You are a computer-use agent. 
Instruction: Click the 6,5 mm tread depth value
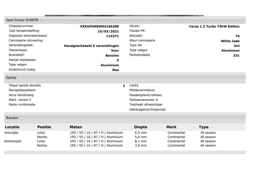point(140,133)
